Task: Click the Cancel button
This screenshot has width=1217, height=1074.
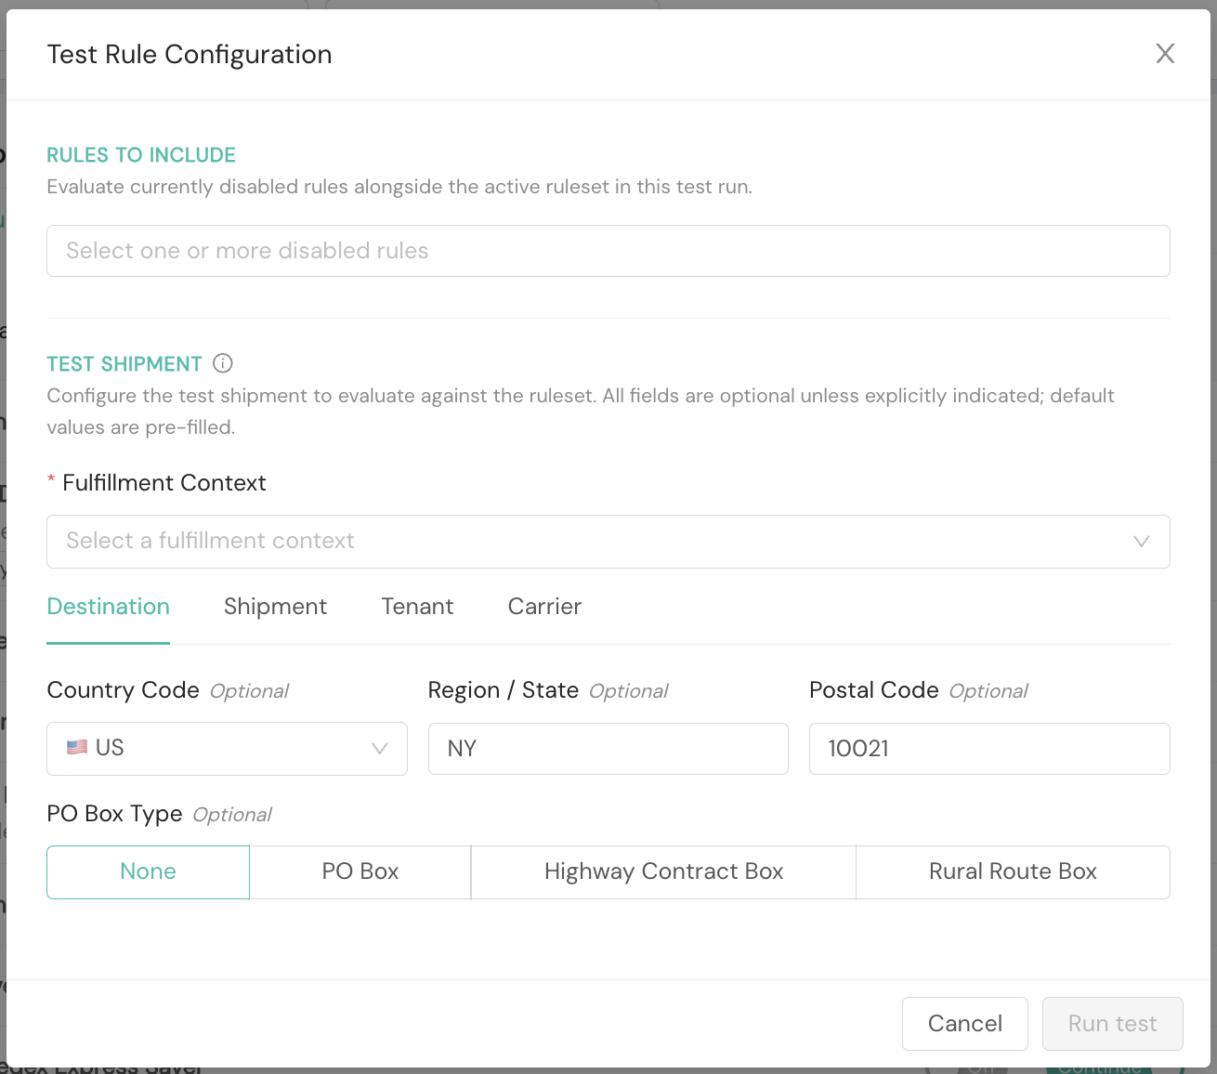Action: coord(965,1024)
